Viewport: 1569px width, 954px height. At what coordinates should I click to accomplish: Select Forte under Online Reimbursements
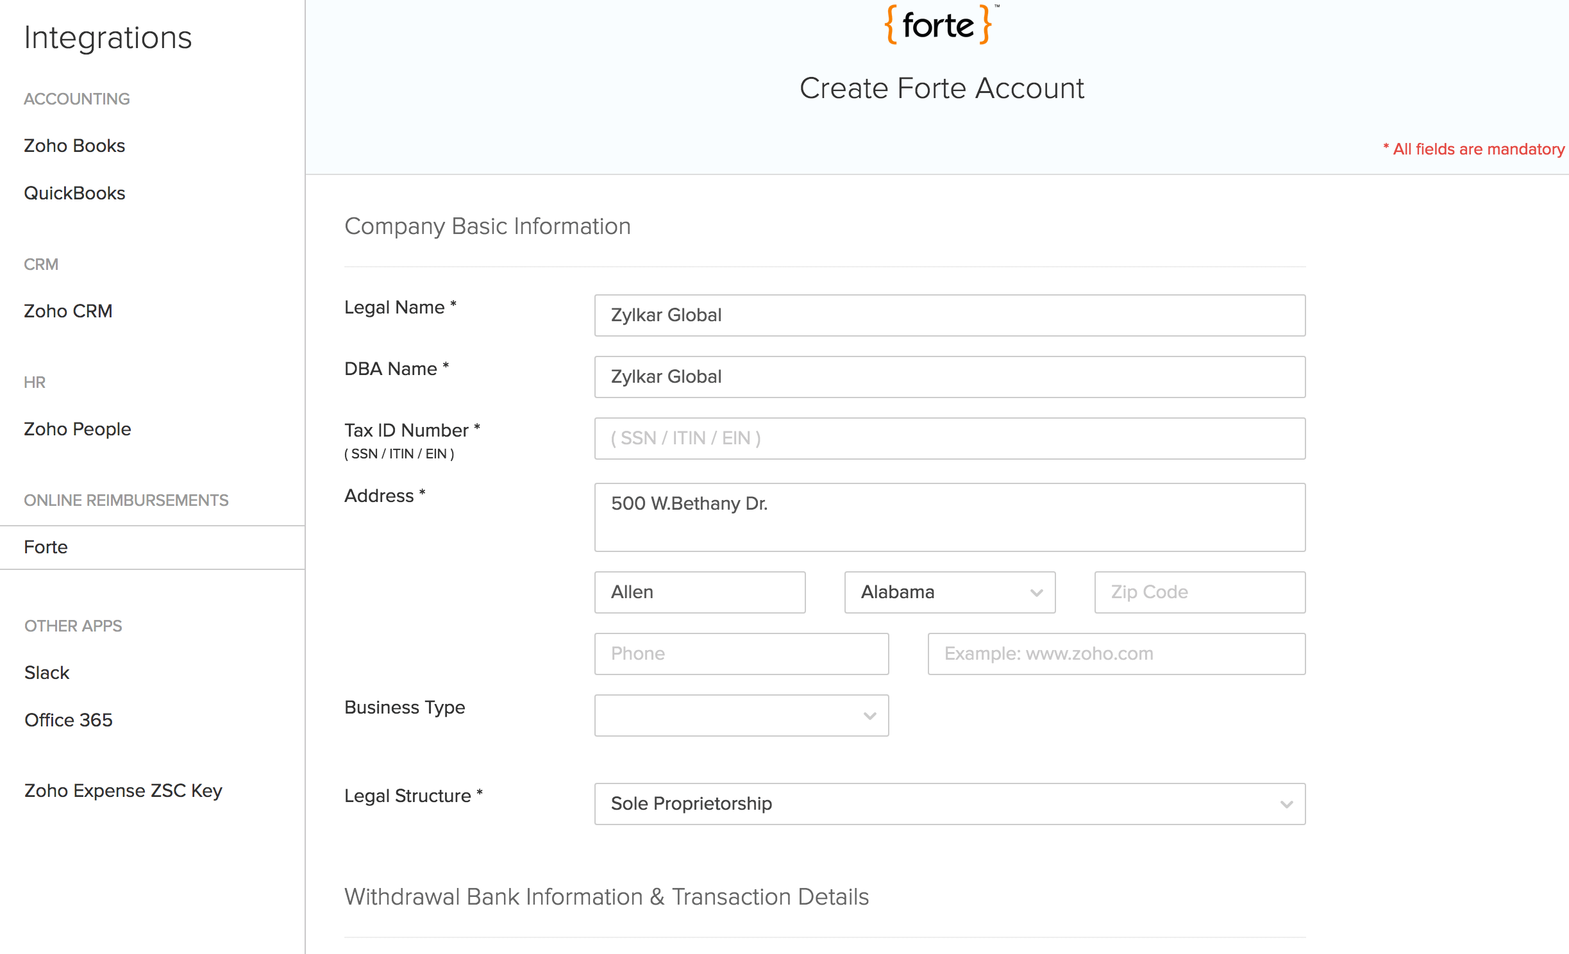point(45,547)
